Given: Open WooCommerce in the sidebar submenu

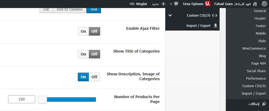Looking at the screenshot, I should coord(254,48).
